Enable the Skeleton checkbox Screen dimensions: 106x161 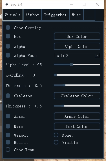[8, 96]
